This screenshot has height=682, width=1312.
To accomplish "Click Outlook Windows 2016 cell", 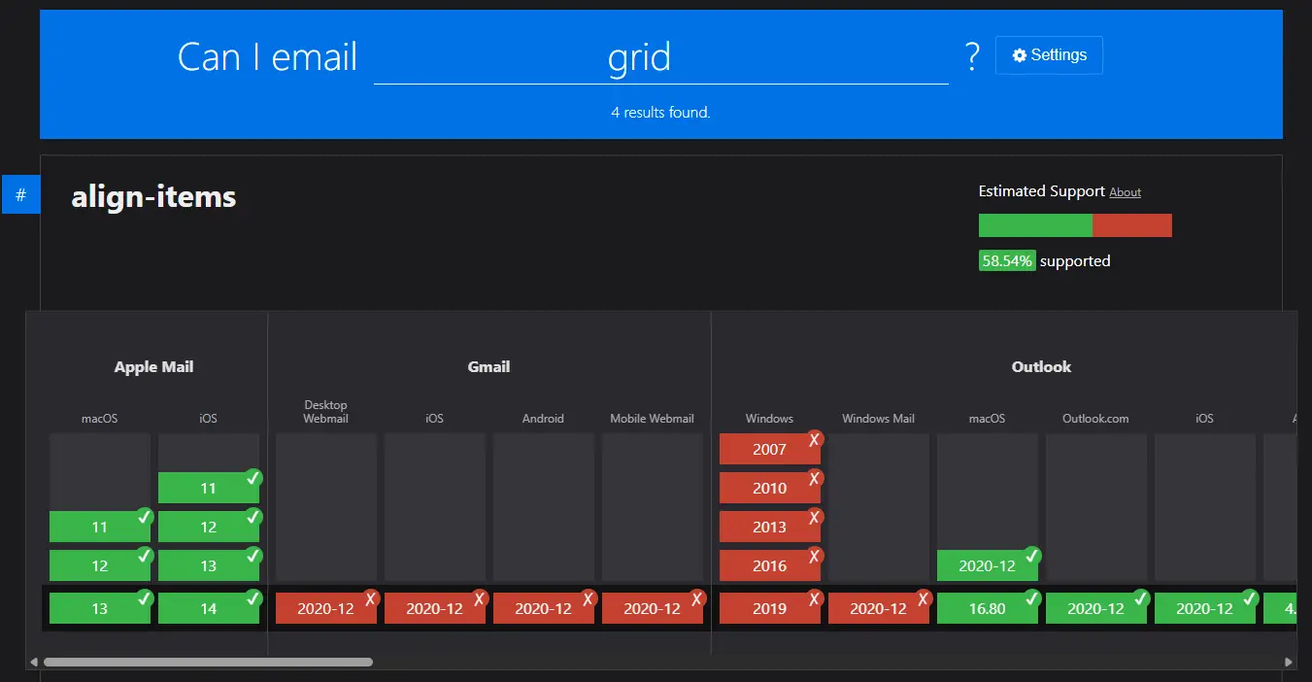I will point(770,565).
